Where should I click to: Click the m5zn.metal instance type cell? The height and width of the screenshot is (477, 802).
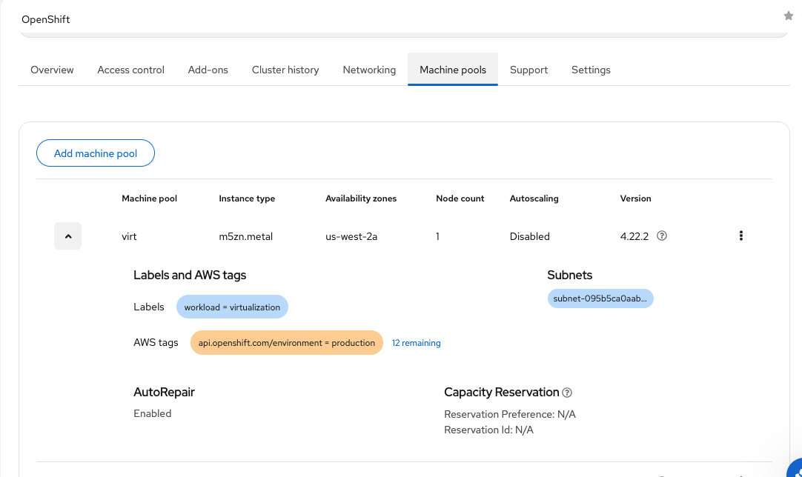click(246, 237)
